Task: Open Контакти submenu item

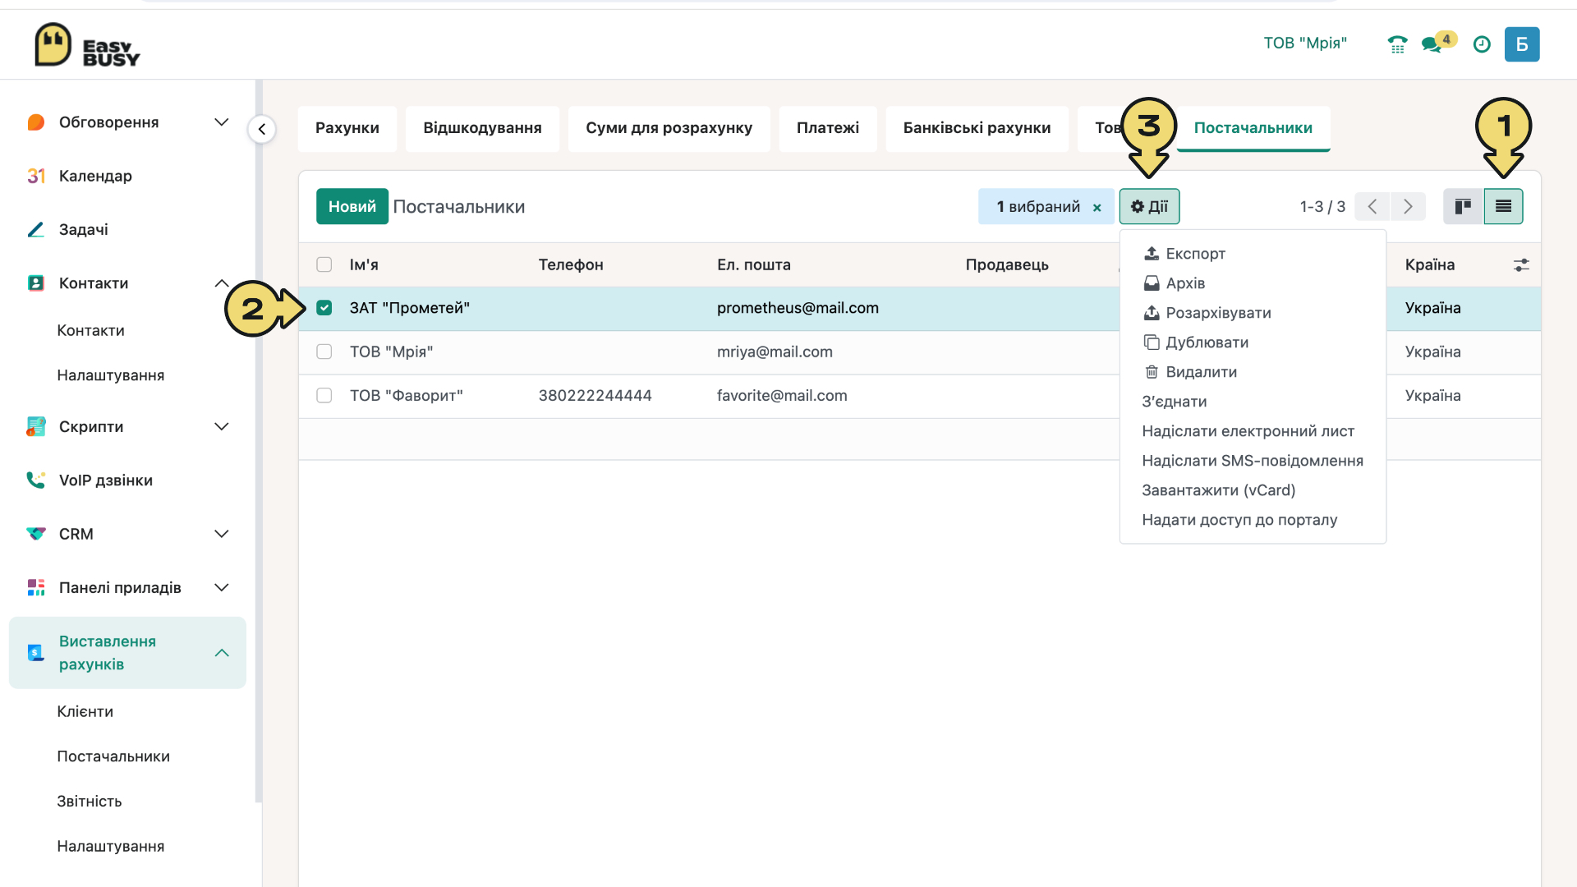Action: (x=91, y=331)
